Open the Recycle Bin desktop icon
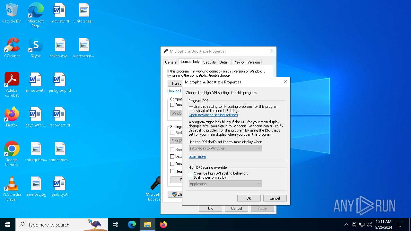The image size is (411, 231). [12, 13]
